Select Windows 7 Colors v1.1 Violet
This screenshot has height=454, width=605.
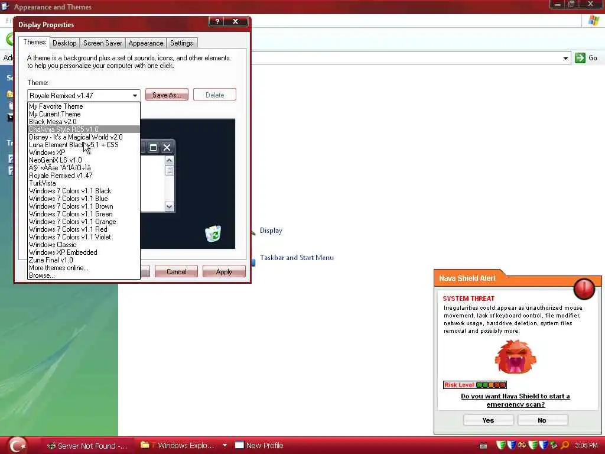(84, 237)
